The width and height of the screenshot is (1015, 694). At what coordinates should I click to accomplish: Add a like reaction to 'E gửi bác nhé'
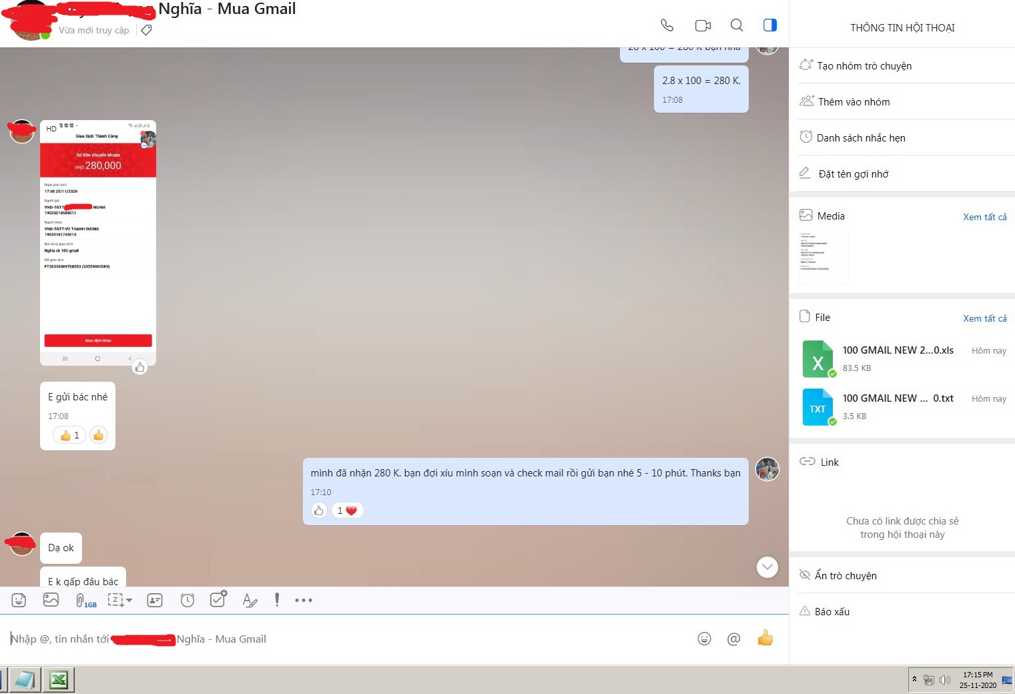98,435
